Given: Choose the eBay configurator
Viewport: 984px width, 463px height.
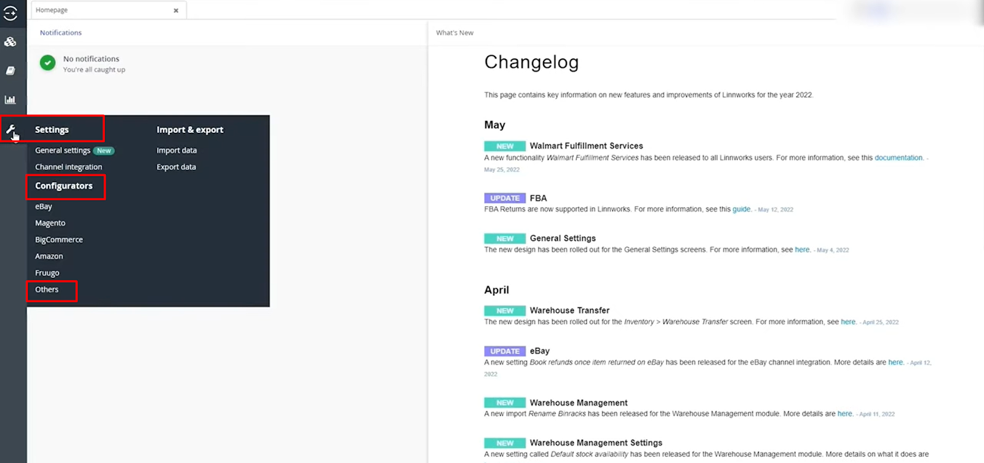Looking at the screenshot, I should pyautogui.click(x=44, y=207).
